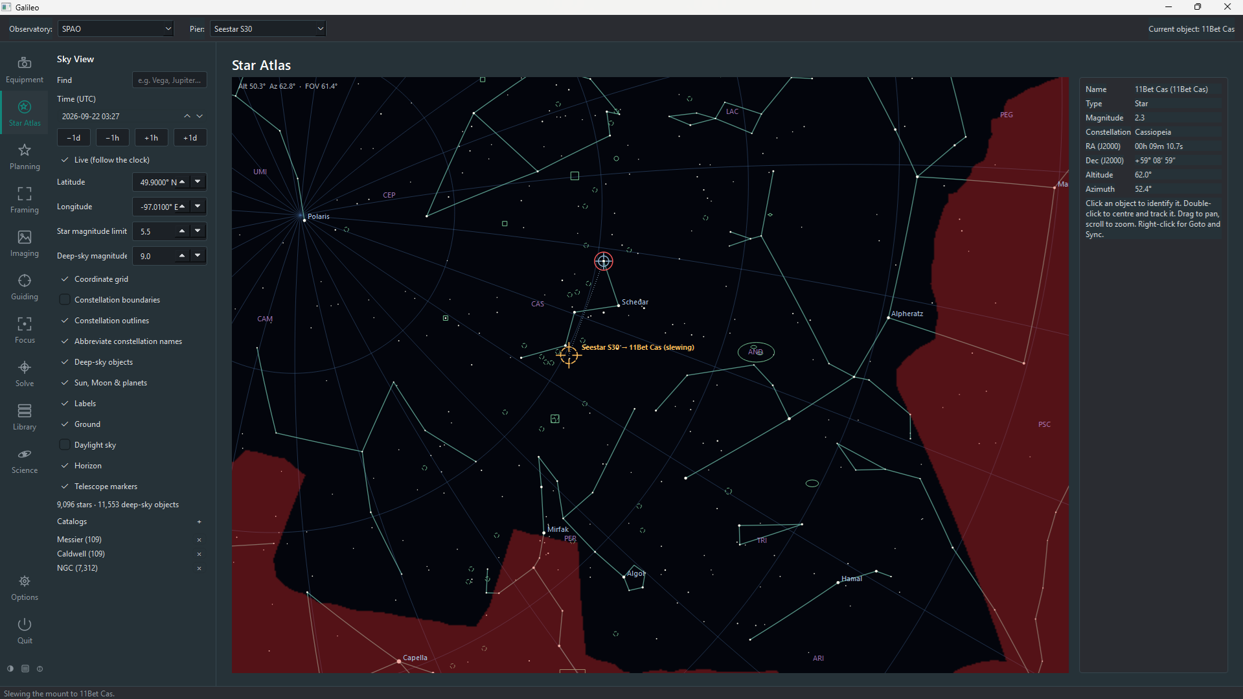Click the Seestar S30 telescope crosshair marker
The image size is (1243, 699).
(x=569, y=354)
